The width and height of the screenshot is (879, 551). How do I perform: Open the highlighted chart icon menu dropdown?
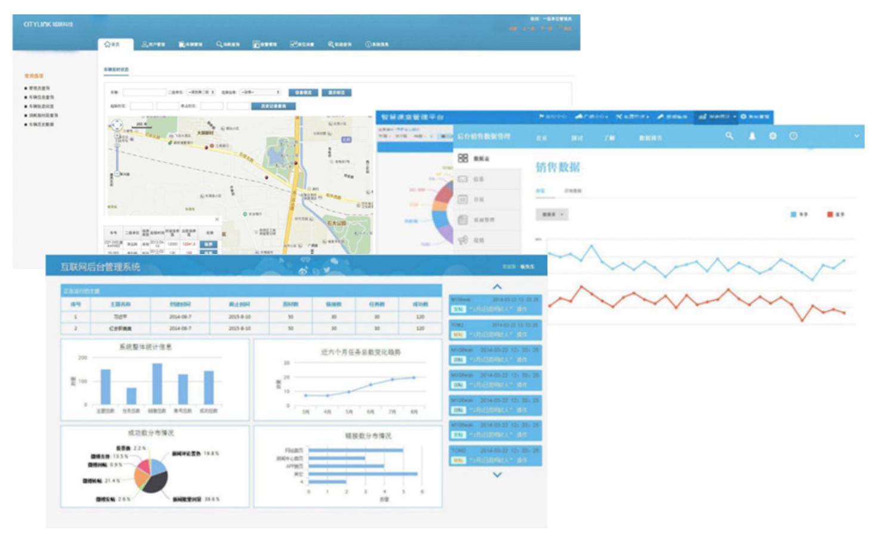pyautogui.click(x=717, y=116)
